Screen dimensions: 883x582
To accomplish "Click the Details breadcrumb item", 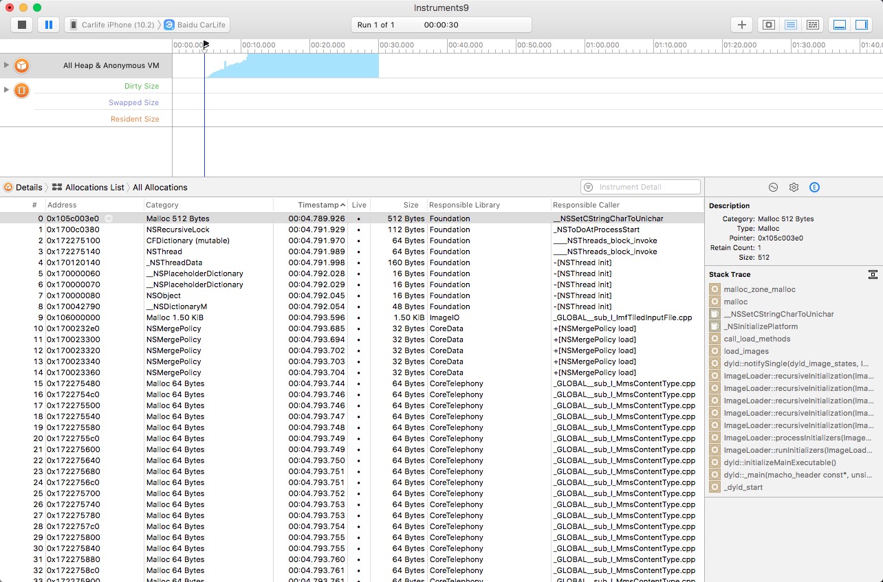I will [x=29, y=187].
